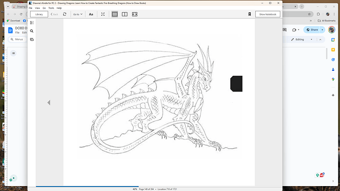The width and height of the screenshot is (340, 191).
Task: Open the Tools menu in Kindle
Action: coord(51,8)
